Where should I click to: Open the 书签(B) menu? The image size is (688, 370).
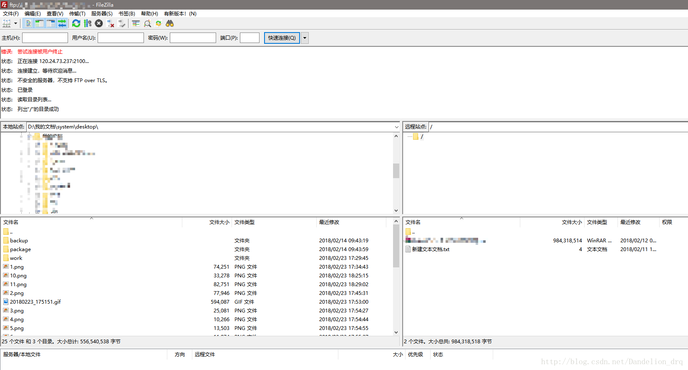click(x=126, y=14)
